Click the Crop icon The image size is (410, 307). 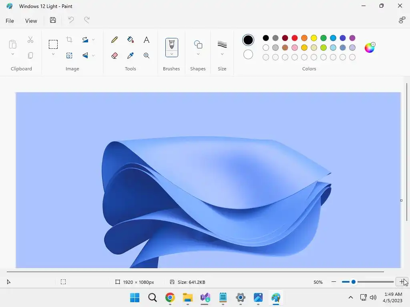click(x=69, y=40)
